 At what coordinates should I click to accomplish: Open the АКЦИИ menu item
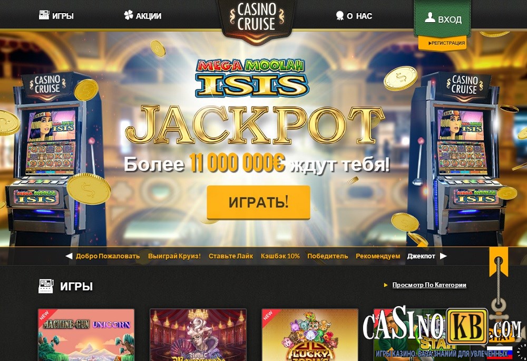tap(142, 15)
